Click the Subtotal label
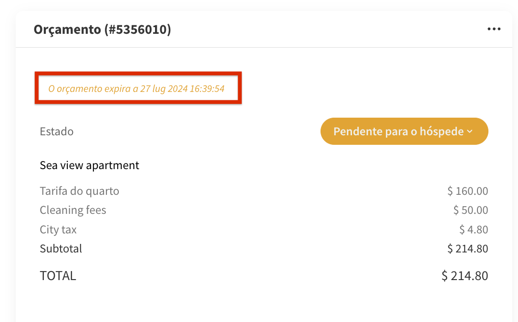Image resolution: width=518 pixels, height=322 pixels. point(61,249)
